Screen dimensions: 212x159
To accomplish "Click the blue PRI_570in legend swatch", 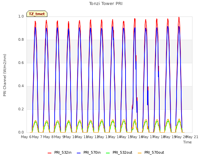I will 79,153.
